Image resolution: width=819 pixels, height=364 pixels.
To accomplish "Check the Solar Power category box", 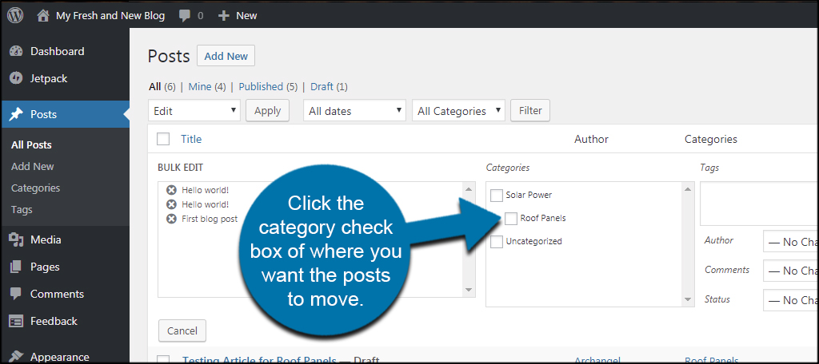I will point(497,195).
